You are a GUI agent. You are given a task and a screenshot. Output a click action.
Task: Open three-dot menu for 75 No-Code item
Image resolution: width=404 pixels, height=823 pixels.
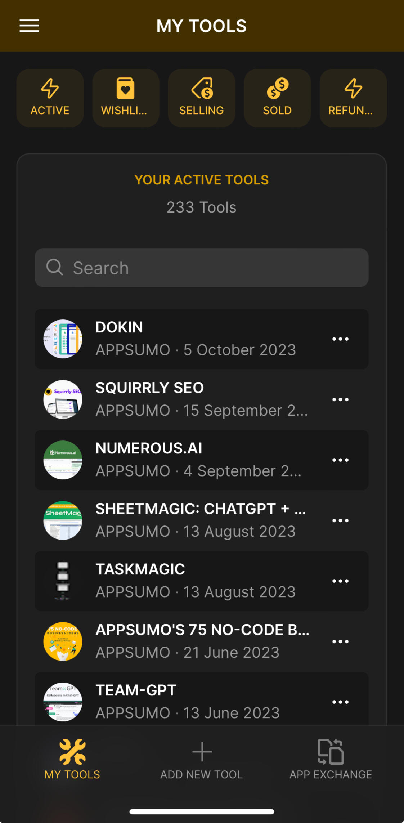pos(340,641)
